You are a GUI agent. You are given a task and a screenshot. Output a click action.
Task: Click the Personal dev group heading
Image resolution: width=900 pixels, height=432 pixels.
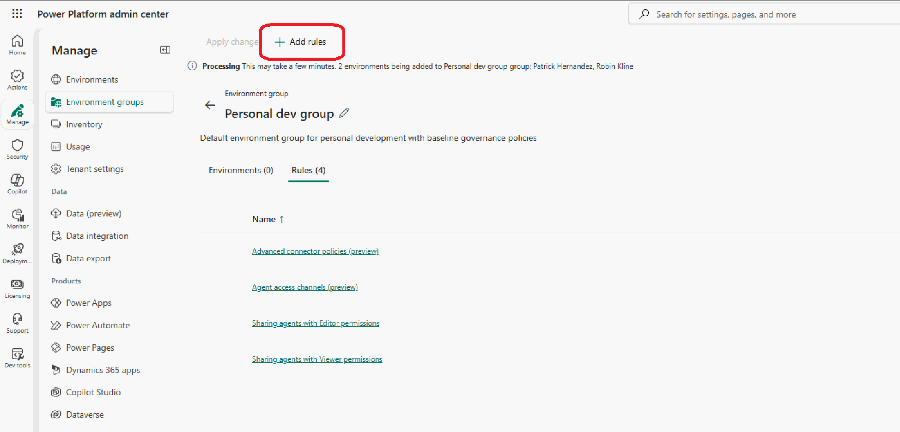point(279,114)
